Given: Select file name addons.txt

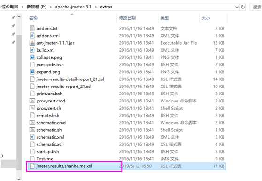Looking at the screenshot, I should coord(47,28).
